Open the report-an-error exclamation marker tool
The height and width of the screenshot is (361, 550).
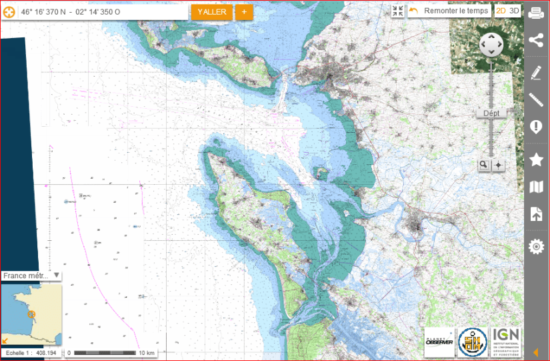point(536,127)
